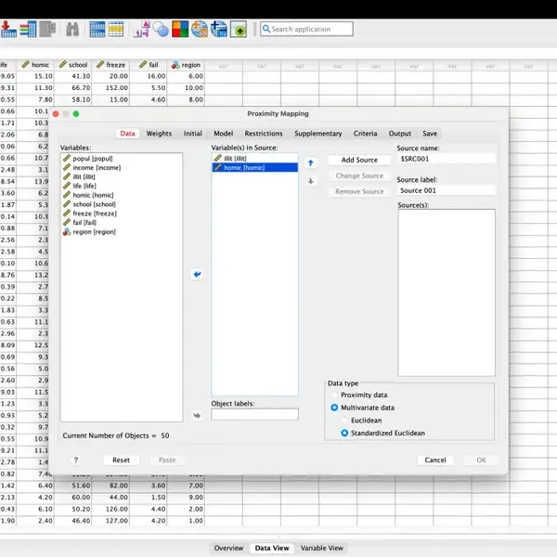Click the Add Source button
Viewport: 557px width, 557px height.
click(359, 161)
